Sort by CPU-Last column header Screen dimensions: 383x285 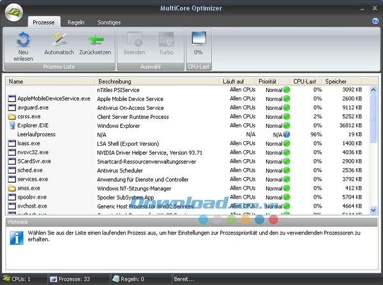click(306, 82)
